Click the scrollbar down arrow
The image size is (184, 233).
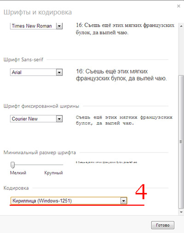pos(181,212)
